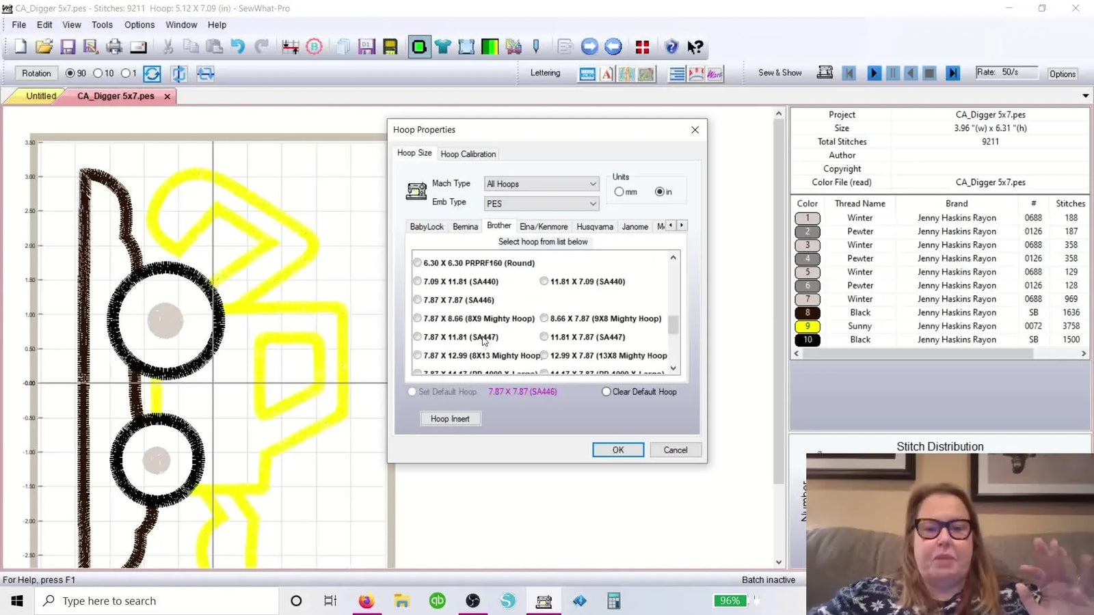Click the blue left arrow circle icon
Image resolution: width=1094 pixels, height=615 pixels.
pos(613,46)
